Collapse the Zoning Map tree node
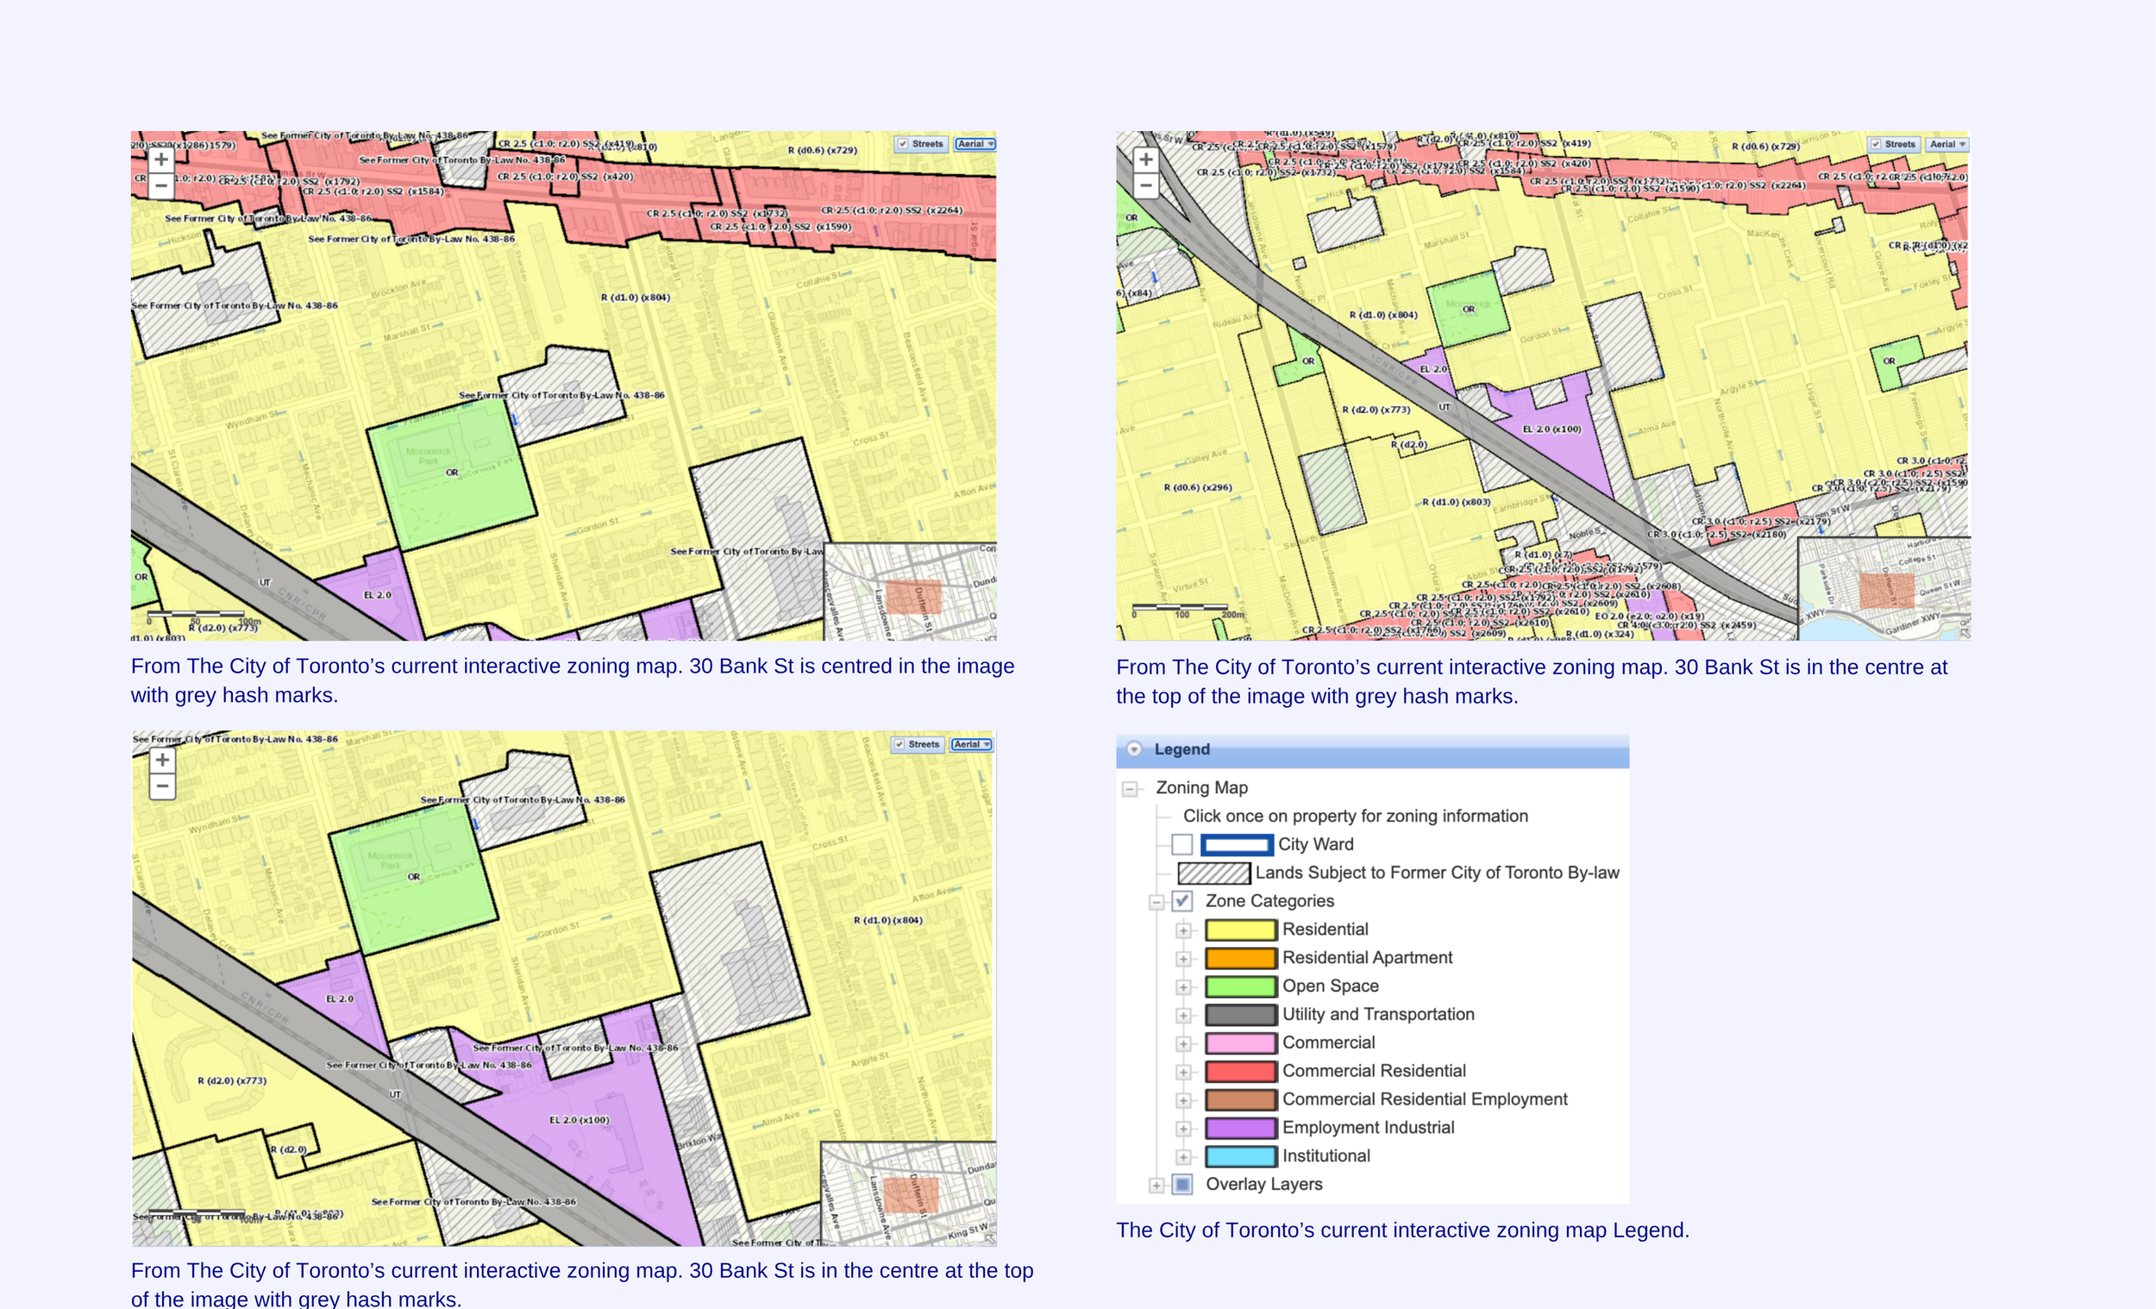Image resolution: width=2156 pixels, height=1309 pixels. (1130, 788)
